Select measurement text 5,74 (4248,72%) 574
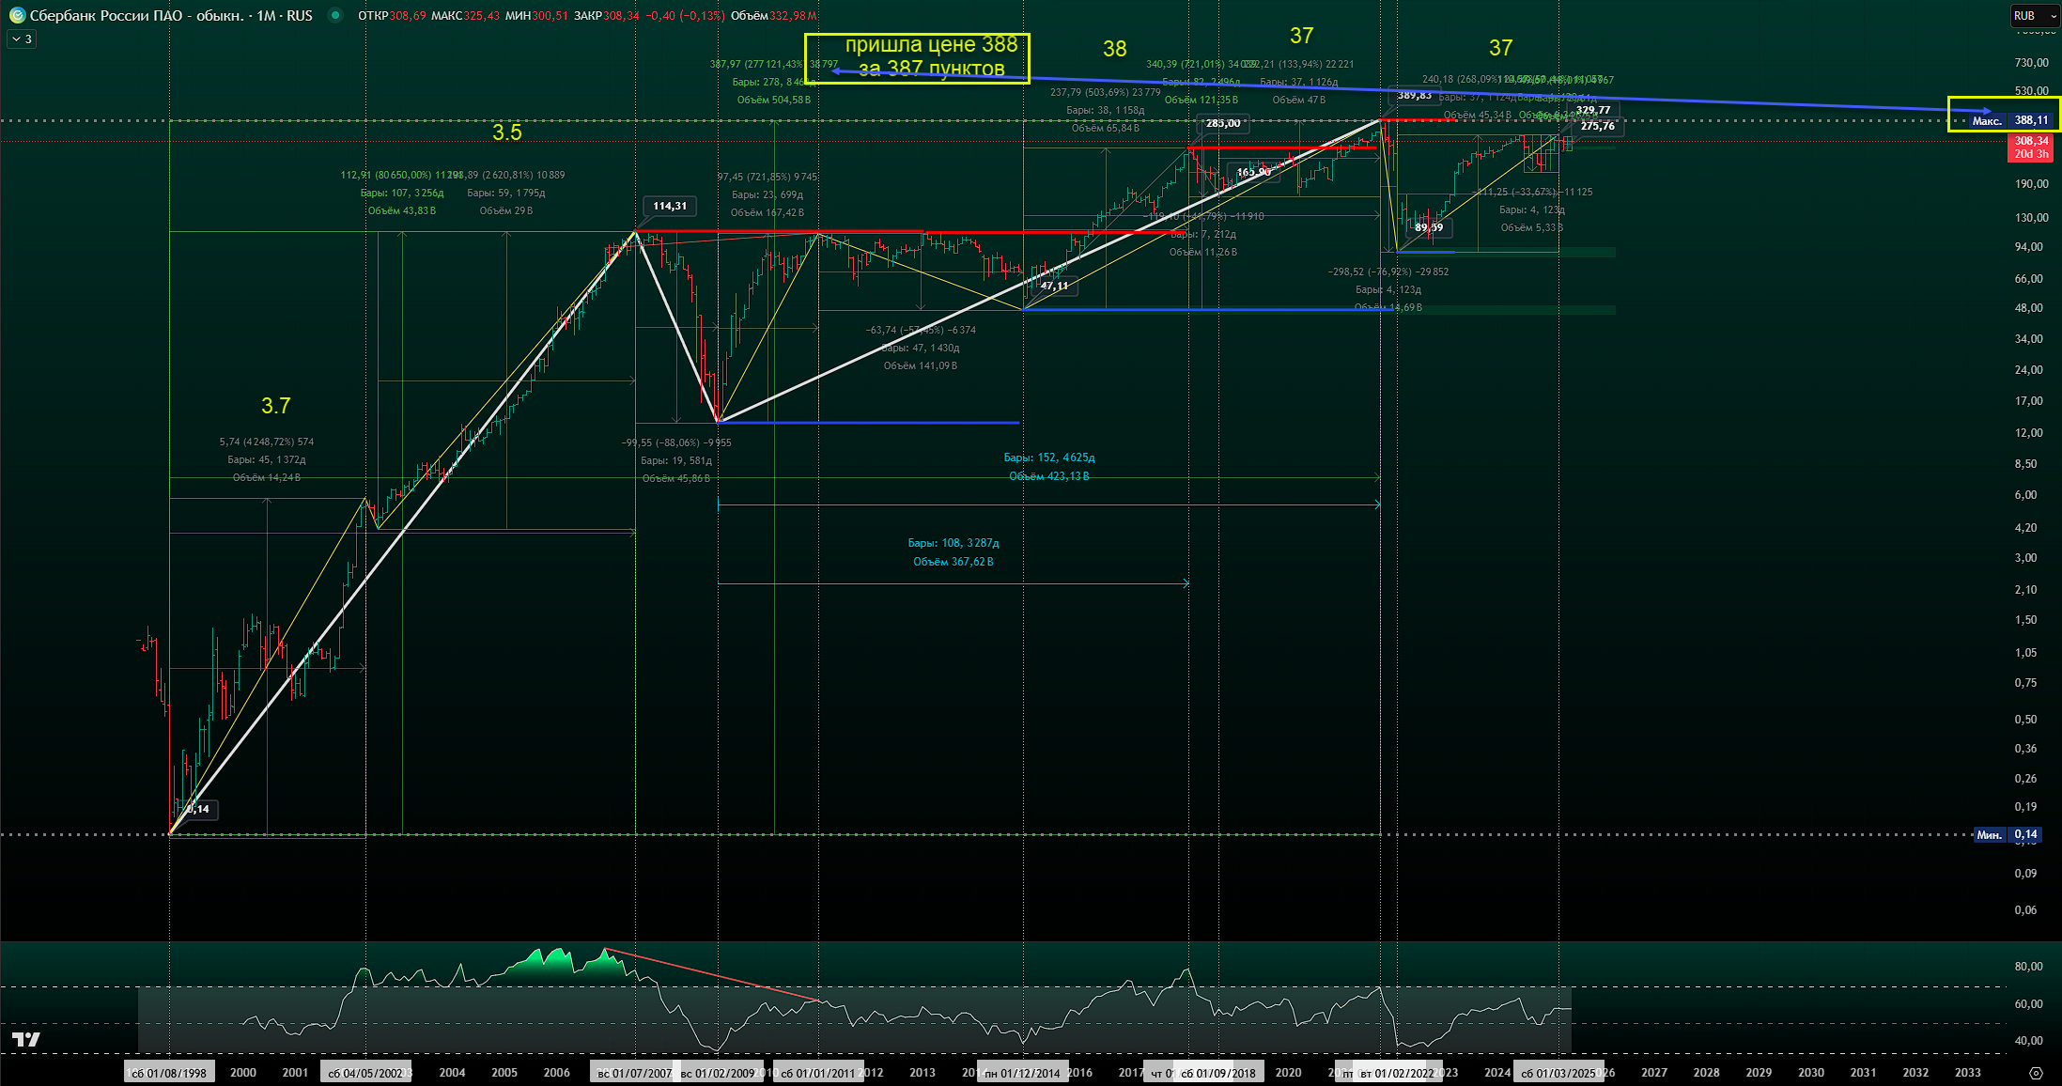 tap(267, 442)
